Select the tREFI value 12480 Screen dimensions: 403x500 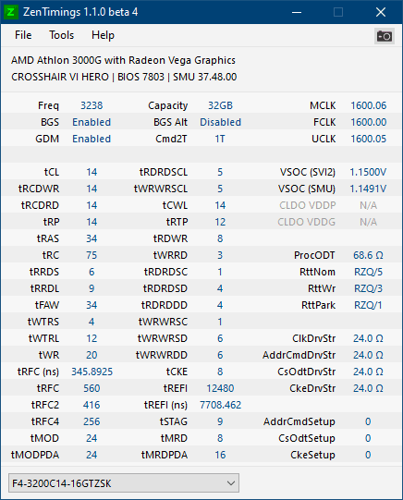pyautogui.click(x=220, y=388)
